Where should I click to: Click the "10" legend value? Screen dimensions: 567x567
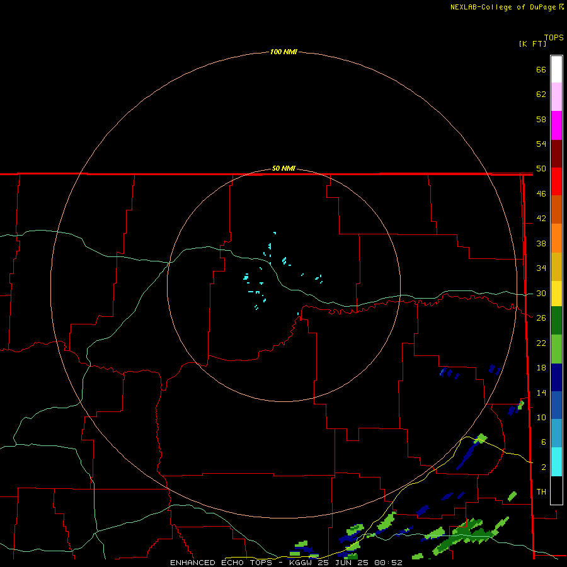(541, 418)
